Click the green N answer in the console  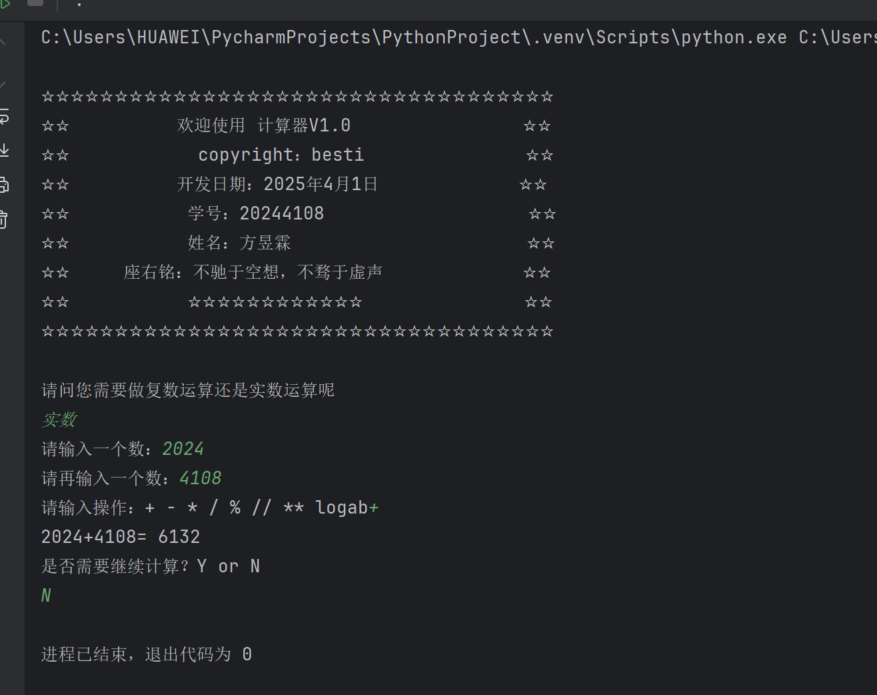[x=46, y=596]
